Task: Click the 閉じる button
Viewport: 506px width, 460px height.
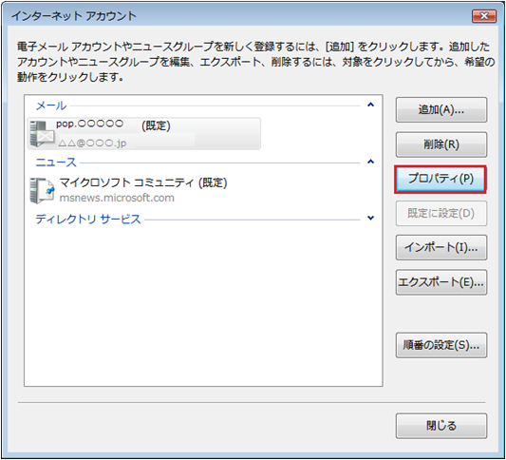Action: click(441, 426)
